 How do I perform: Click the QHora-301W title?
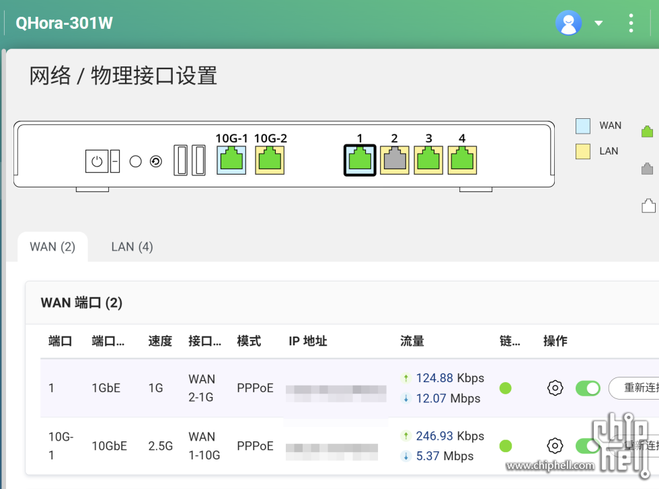[64, 23]
